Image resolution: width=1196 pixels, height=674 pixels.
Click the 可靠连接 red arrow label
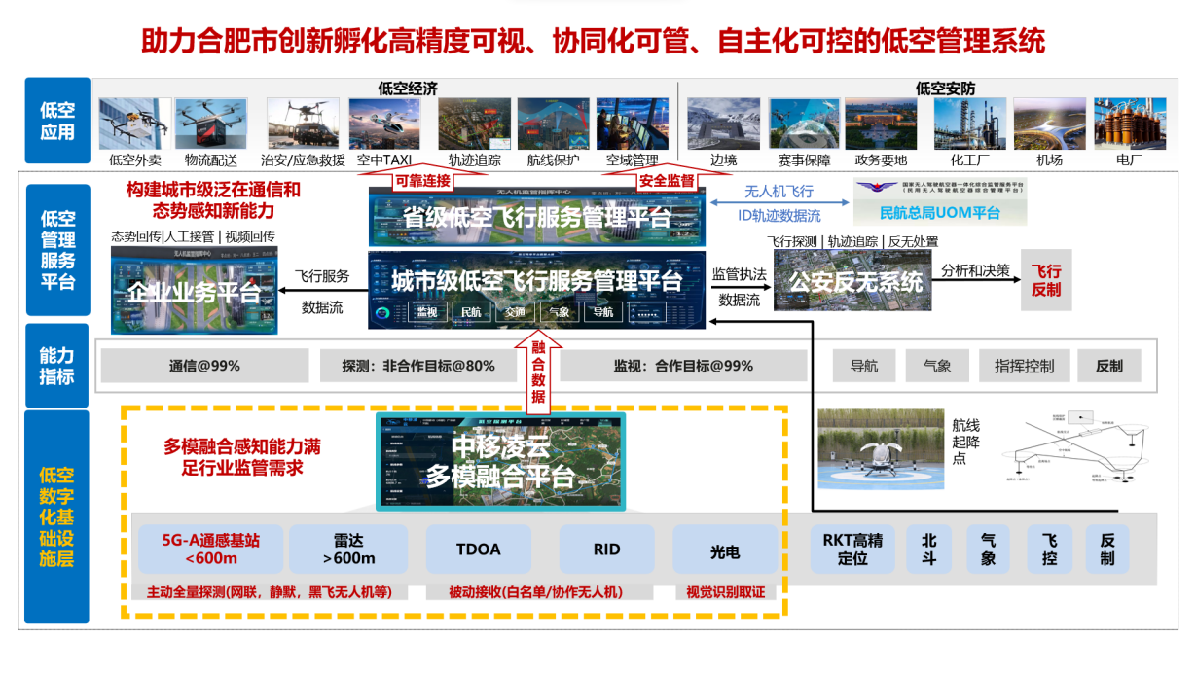click(x=422, y=180)
